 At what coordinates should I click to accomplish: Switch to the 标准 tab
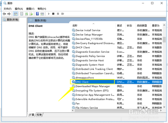click(39, 115)
